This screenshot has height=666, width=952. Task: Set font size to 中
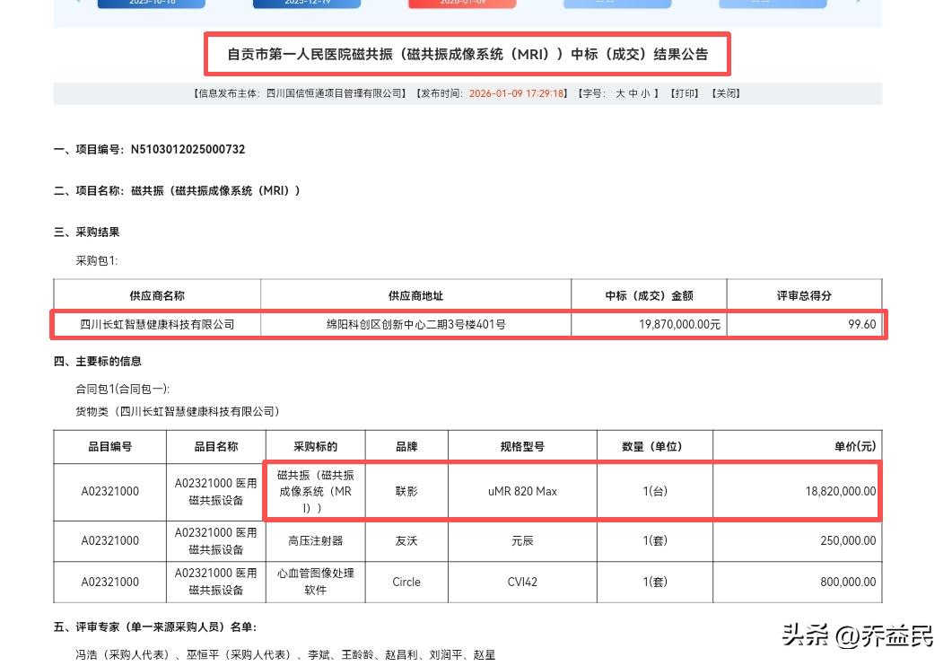coord(633,93)
